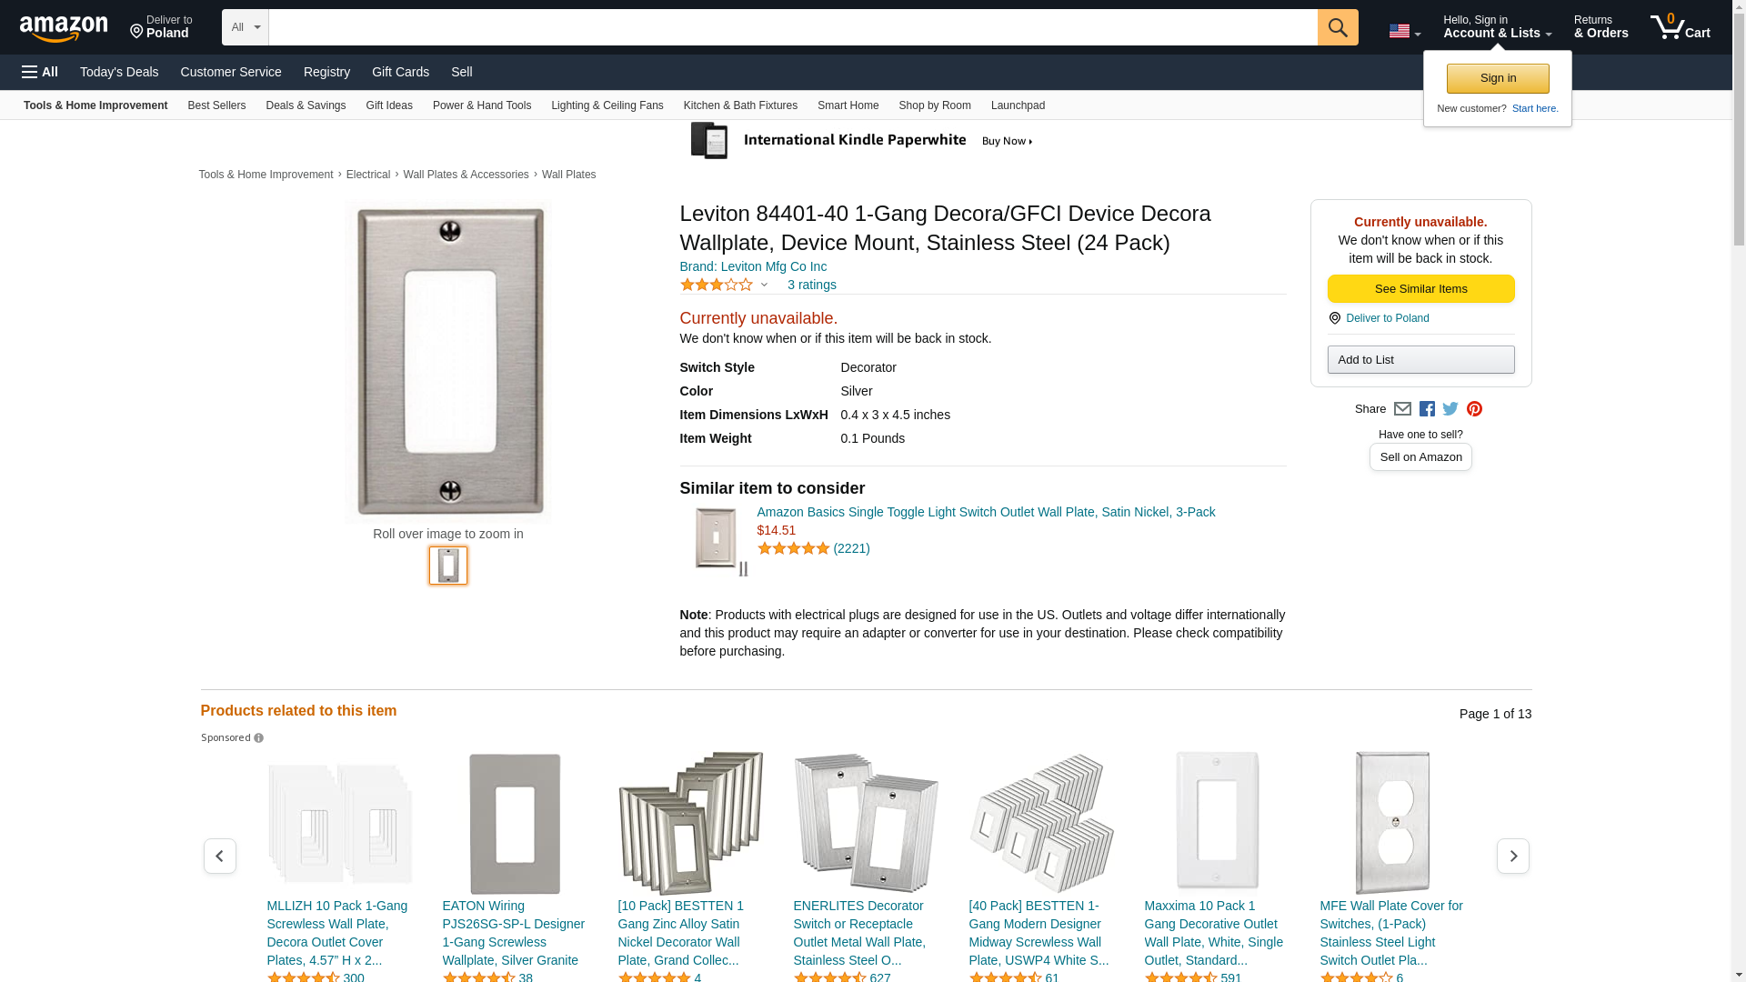Open the country flag language dropdown
The height and width of the screenshot is (982, 1746).
[1404, 31]
